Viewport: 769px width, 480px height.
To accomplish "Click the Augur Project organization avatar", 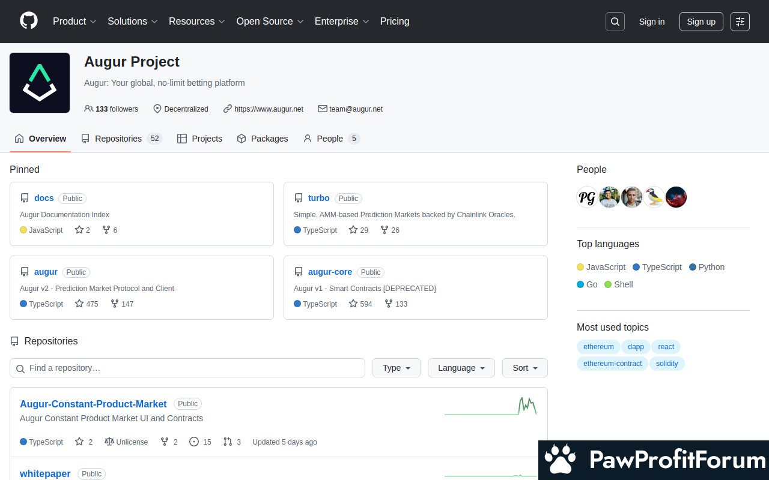I will 40,83.
